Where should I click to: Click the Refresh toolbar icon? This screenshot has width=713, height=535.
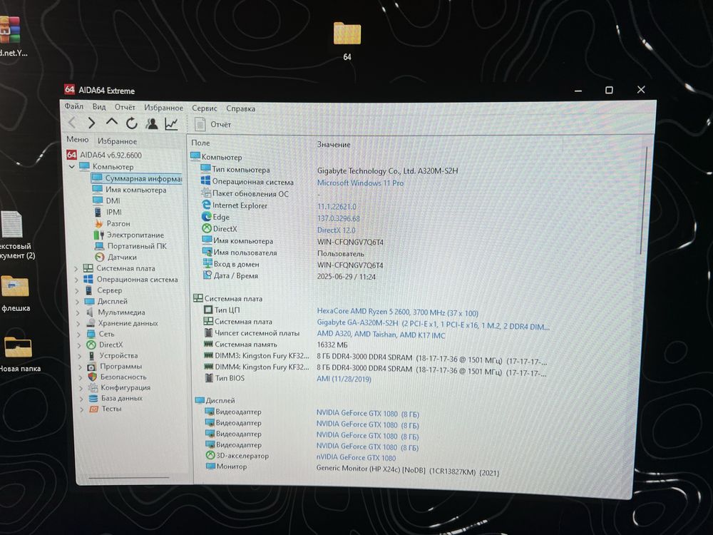click(132, 123)
